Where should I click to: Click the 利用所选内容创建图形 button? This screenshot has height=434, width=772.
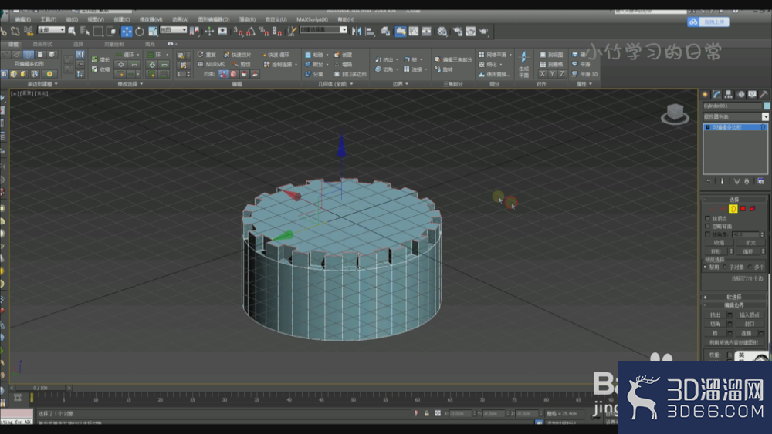(733, 342)
